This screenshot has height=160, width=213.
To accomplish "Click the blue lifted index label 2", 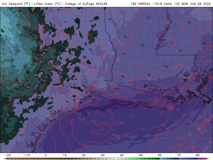I will pyautogui.click(x=11, y=39).
